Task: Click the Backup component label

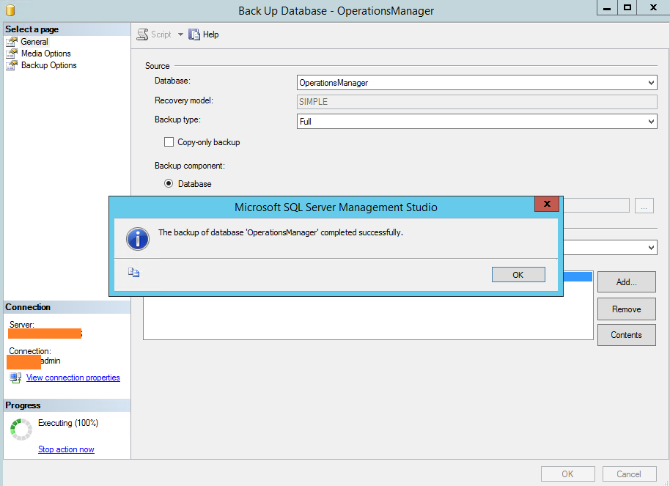Action: 190,166
